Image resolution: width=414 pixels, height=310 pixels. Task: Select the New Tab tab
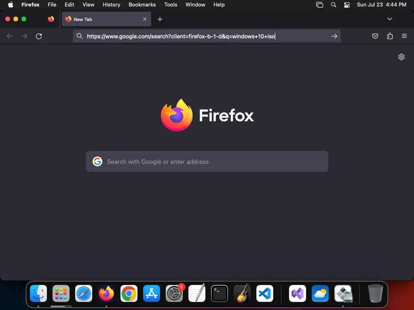tap(106, 19)
